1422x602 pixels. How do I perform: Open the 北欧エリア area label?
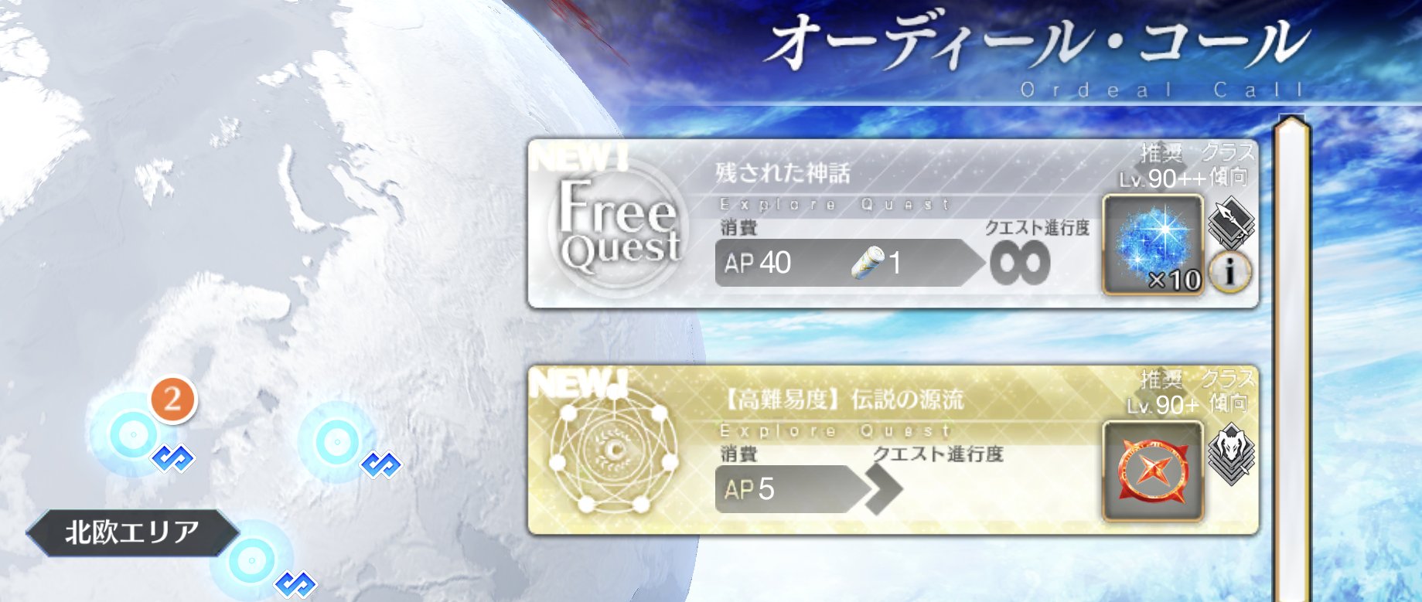(132, 532)
